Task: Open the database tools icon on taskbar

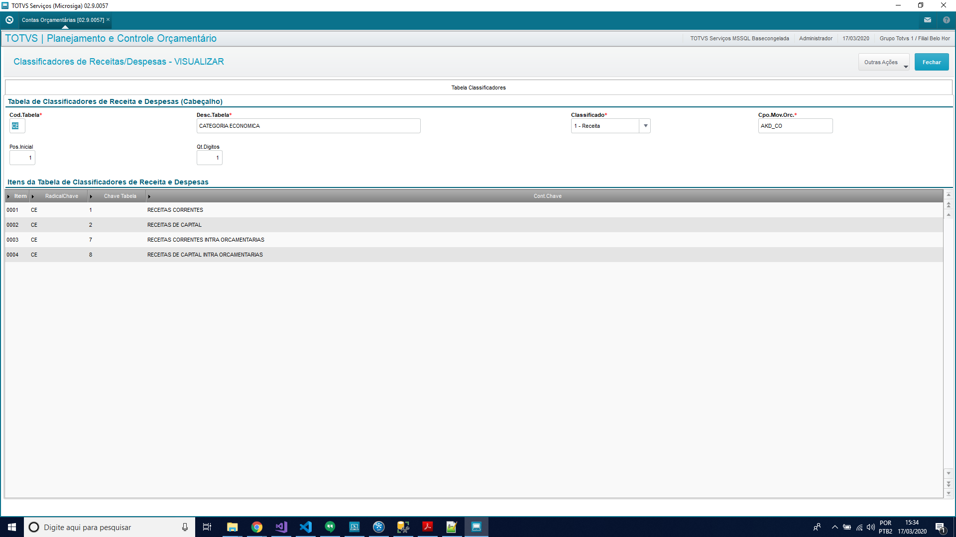Action: tap(403, 527)
